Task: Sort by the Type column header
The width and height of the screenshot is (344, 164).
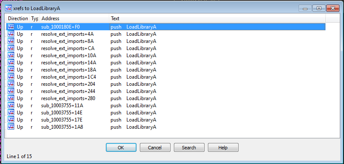Action: tap(35, 19)
